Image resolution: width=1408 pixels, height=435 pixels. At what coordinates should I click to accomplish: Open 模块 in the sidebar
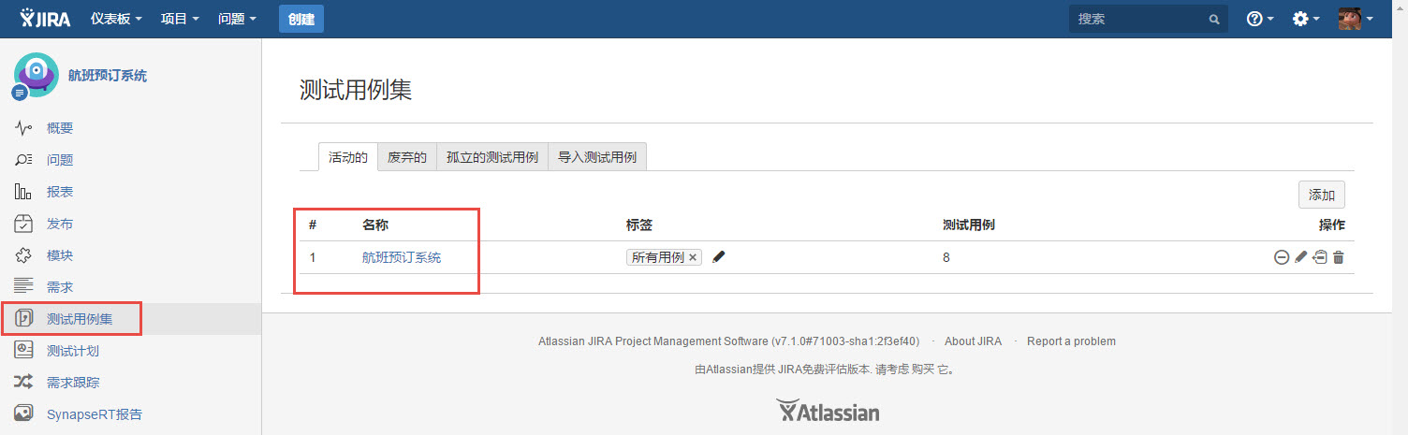[x=60, y=255]
